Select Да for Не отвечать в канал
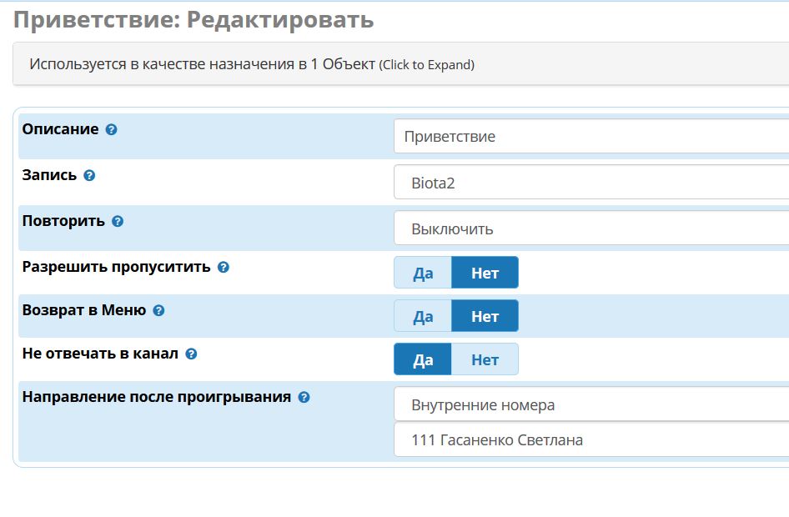The image size is (789, 517). 423,359
